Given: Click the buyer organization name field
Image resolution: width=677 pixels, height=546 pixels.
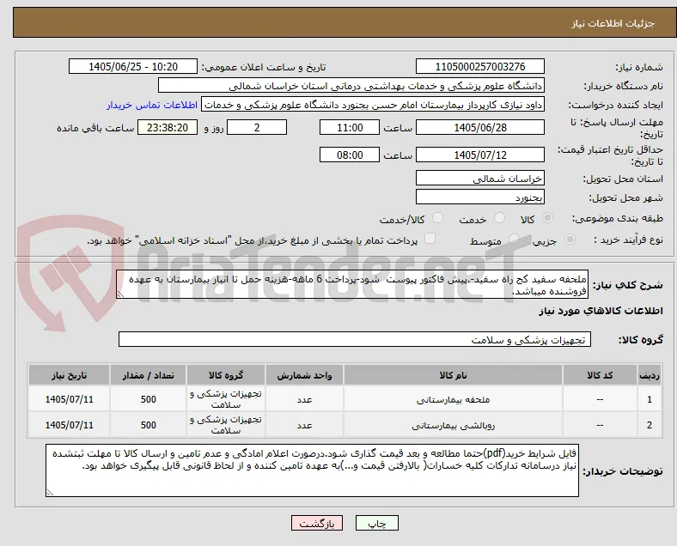Looking at the screenshot, I should pyautogui.click(x=351, y=85).
